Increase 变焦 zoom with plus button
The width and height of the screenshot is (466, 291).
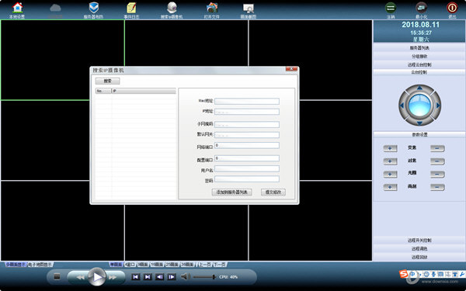pyautogui.click(x=390, y=148)
